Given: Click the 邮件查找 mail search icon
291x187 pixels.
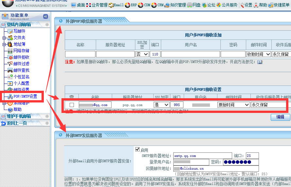Looking at the screenshot, I should [x=10, y=70].
